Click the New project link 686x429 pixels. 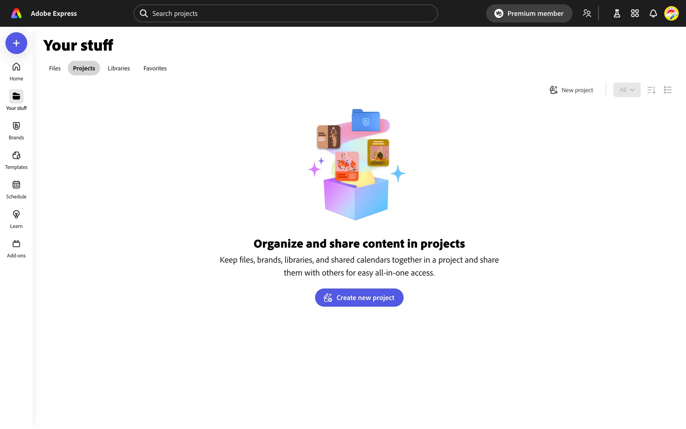[x=571, y=90]
